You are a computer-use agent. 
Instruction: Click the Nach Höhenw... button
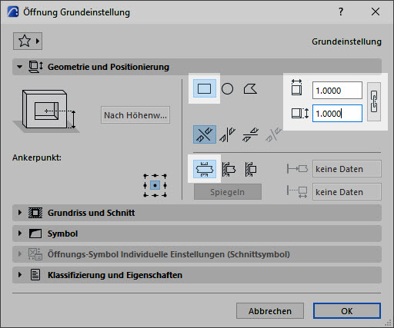tap(135, 115)
